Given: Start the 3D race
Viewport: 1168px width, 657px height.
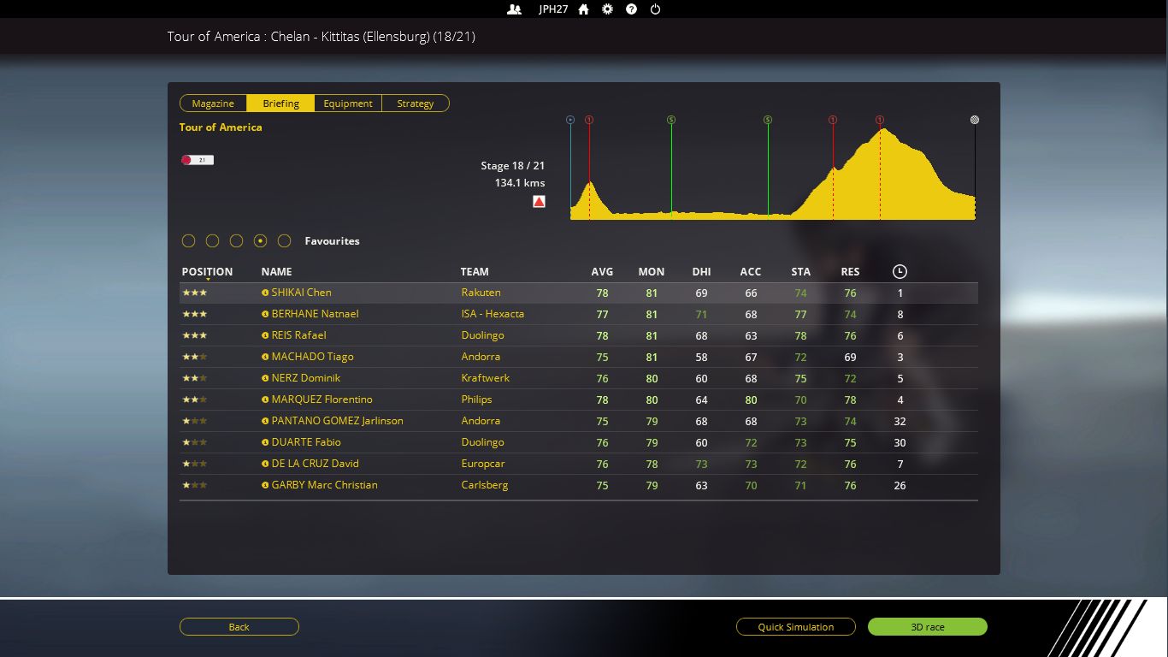Looking at the screenshot, I should coord(927,627).
